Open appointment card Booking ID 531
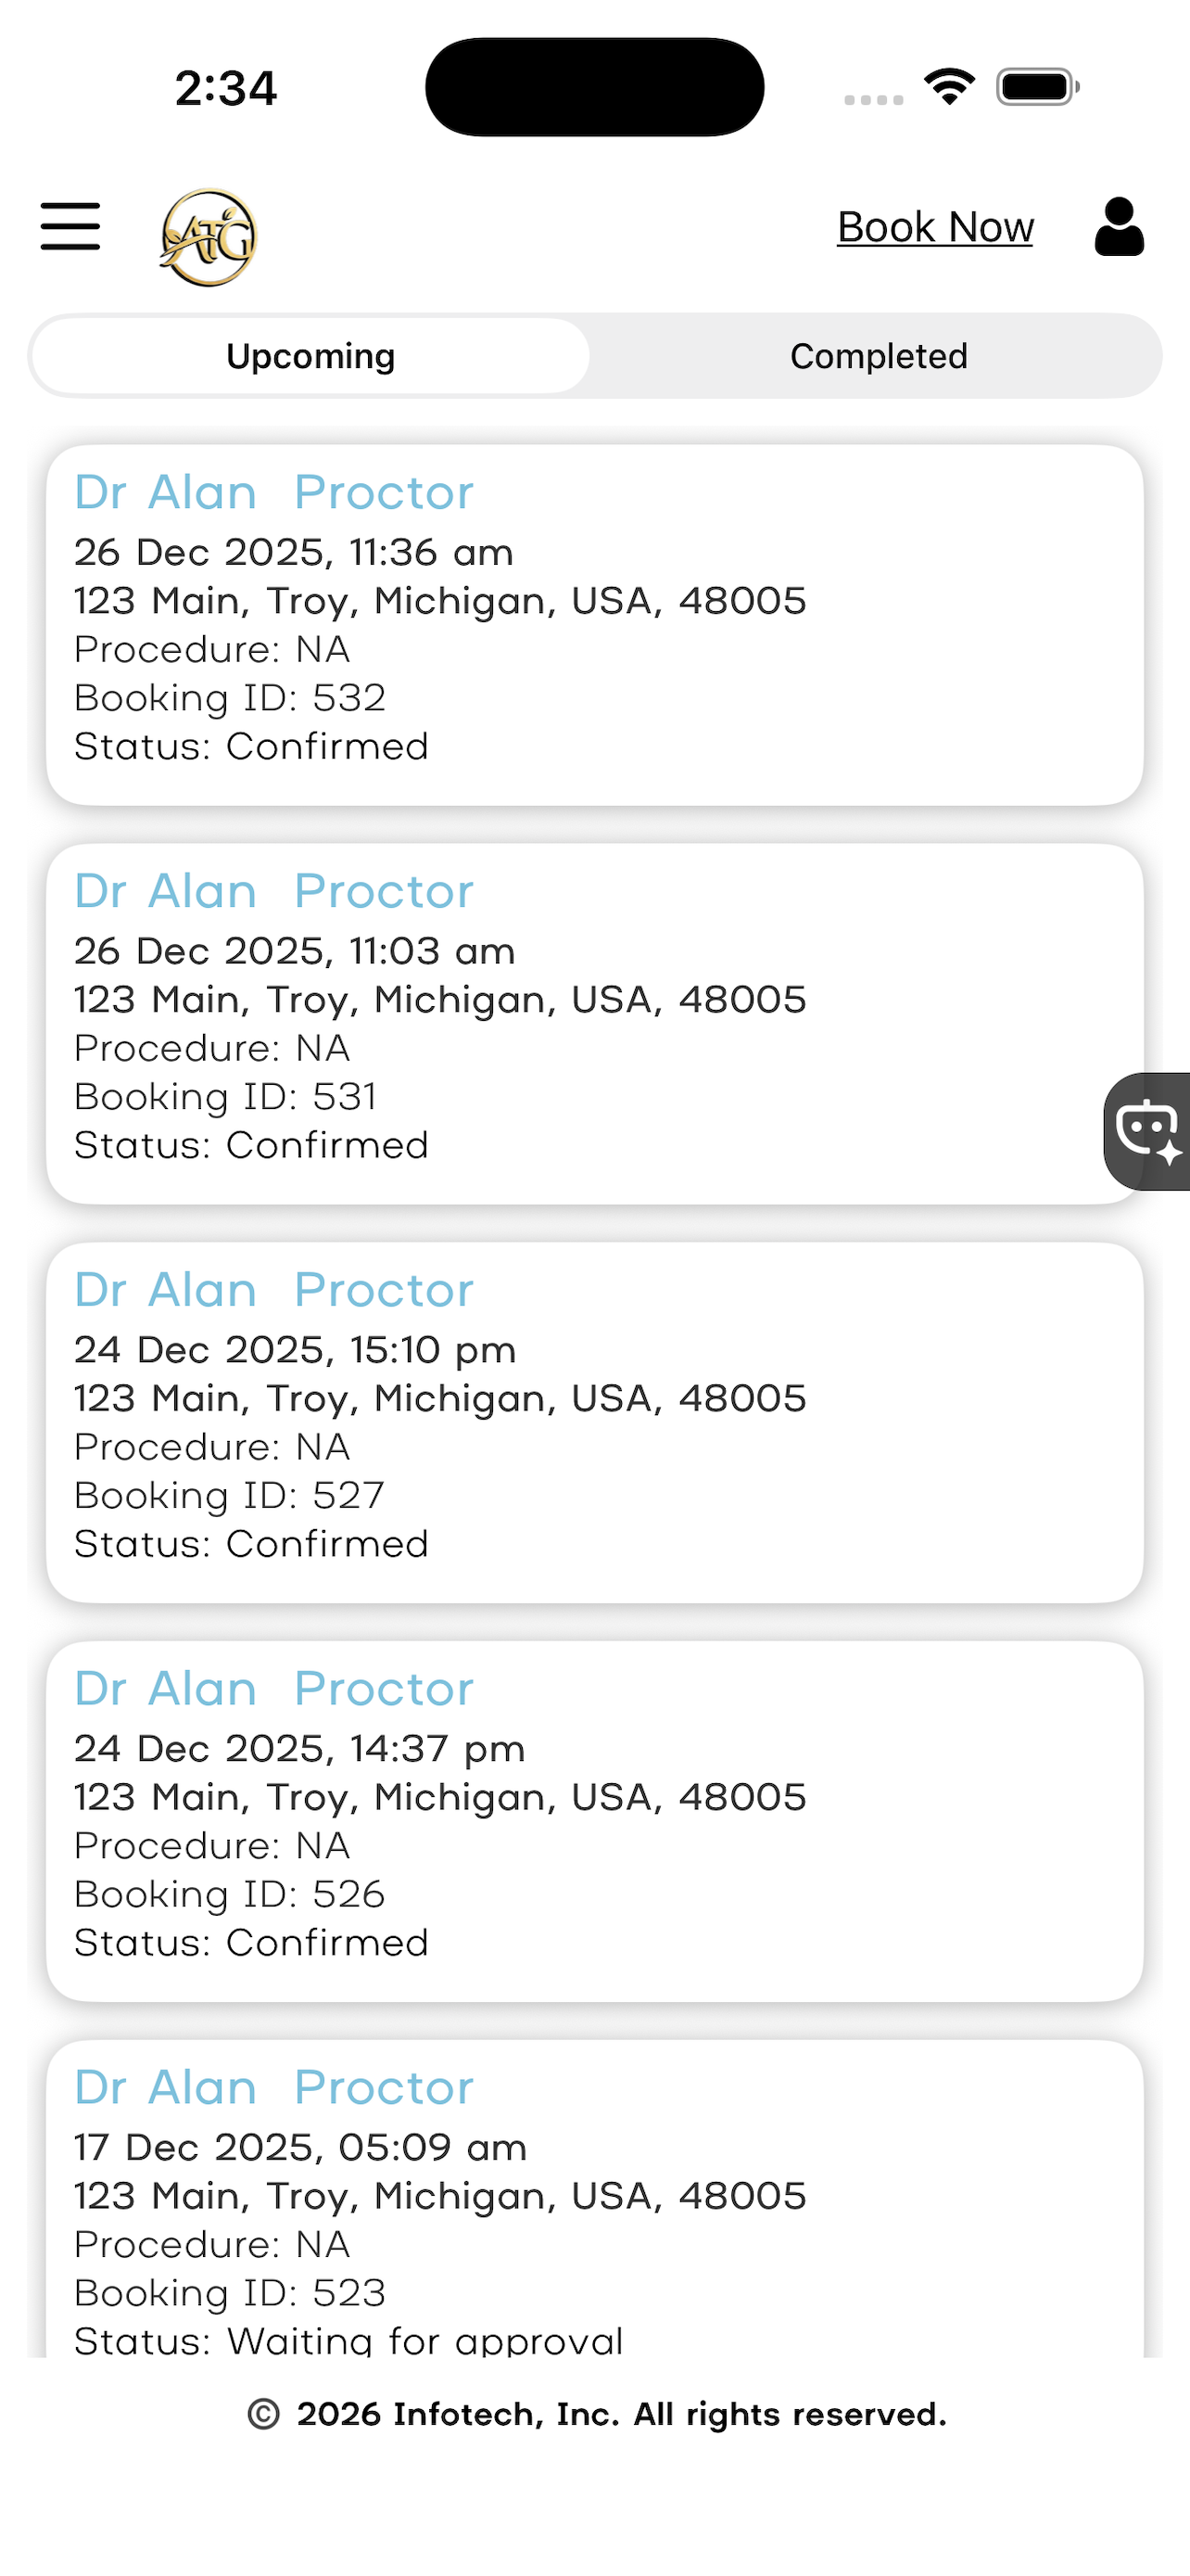 (594, 1024)
